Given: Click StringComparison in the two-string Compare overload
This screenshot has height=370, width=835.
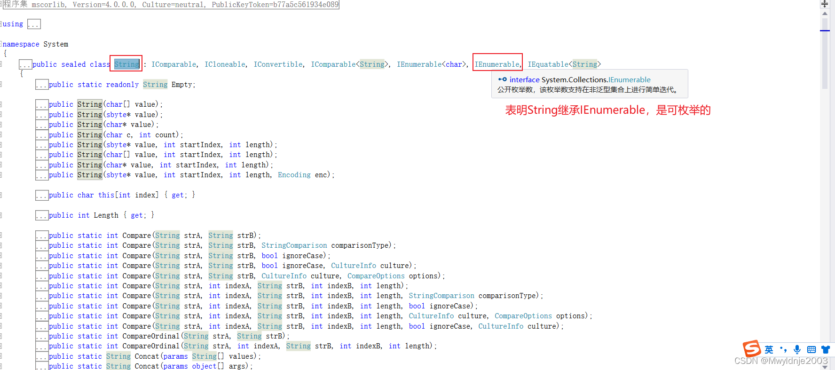Looking at the screenshot, I should click(294, 245).
